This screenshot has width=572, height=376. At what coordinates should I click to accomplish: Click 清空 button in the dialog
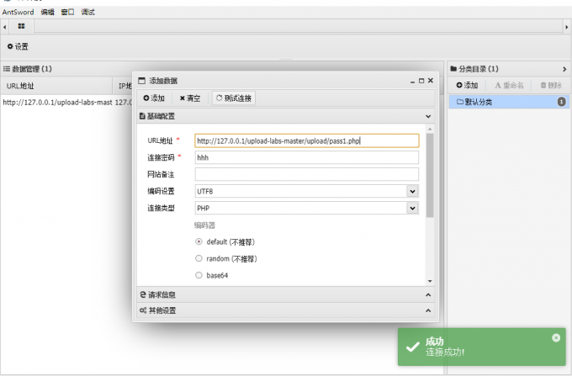(x=190, y=98)
